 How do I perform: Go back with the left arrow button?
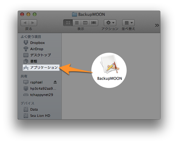tap(25, 23)
